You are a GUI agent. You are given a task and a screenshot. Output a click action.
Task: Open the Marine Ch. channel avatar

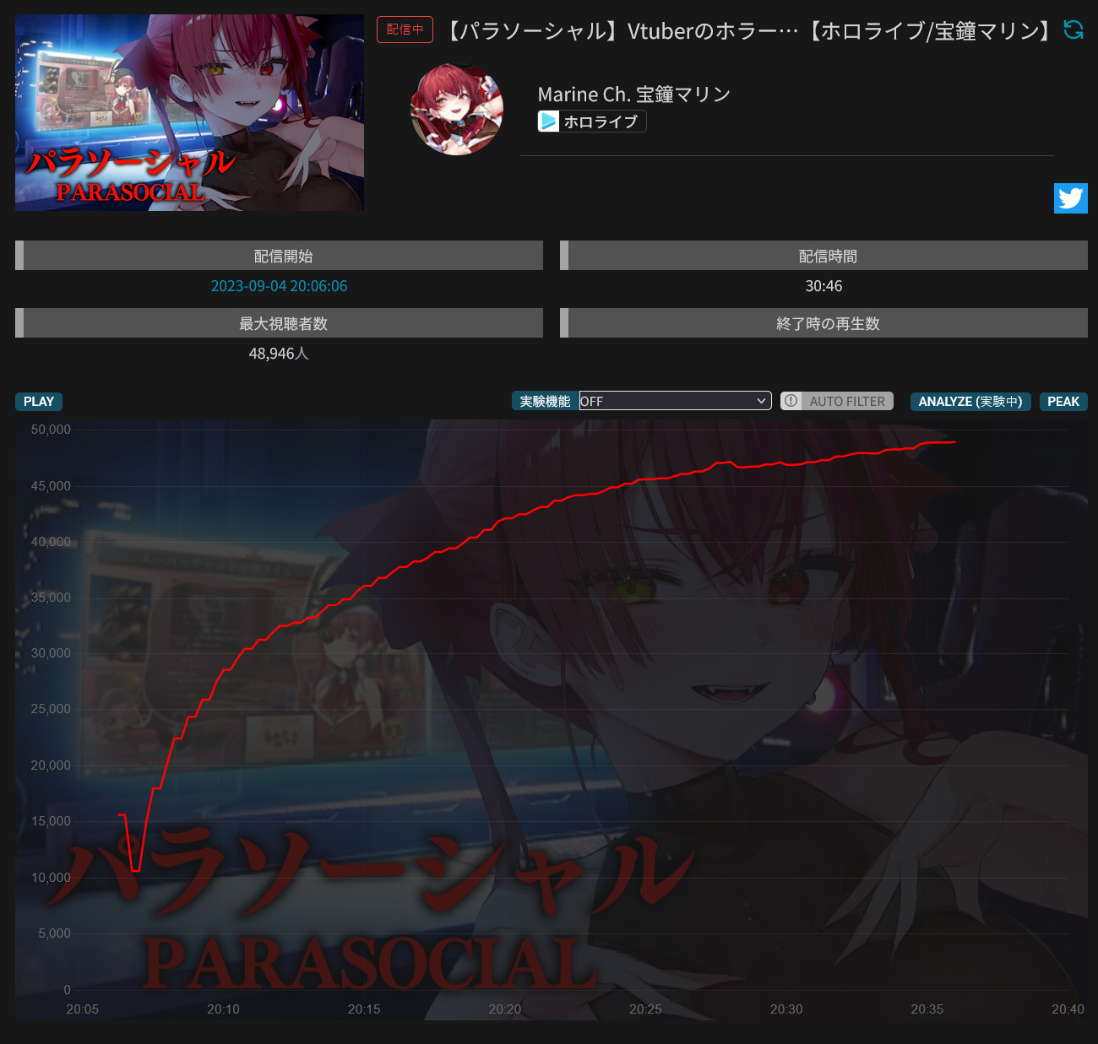[457, 109]
